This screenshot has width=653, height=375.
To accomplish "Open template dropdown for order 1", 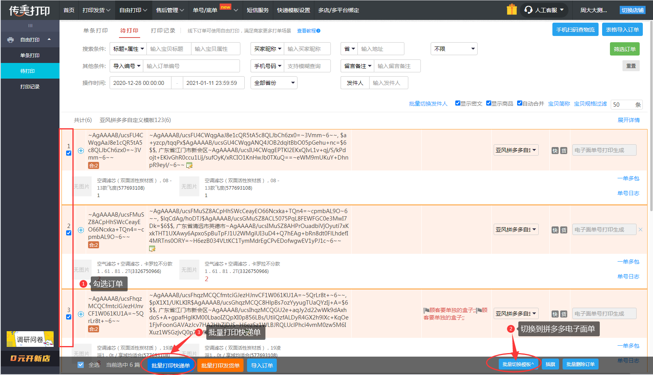I will (x=516, y=150).
